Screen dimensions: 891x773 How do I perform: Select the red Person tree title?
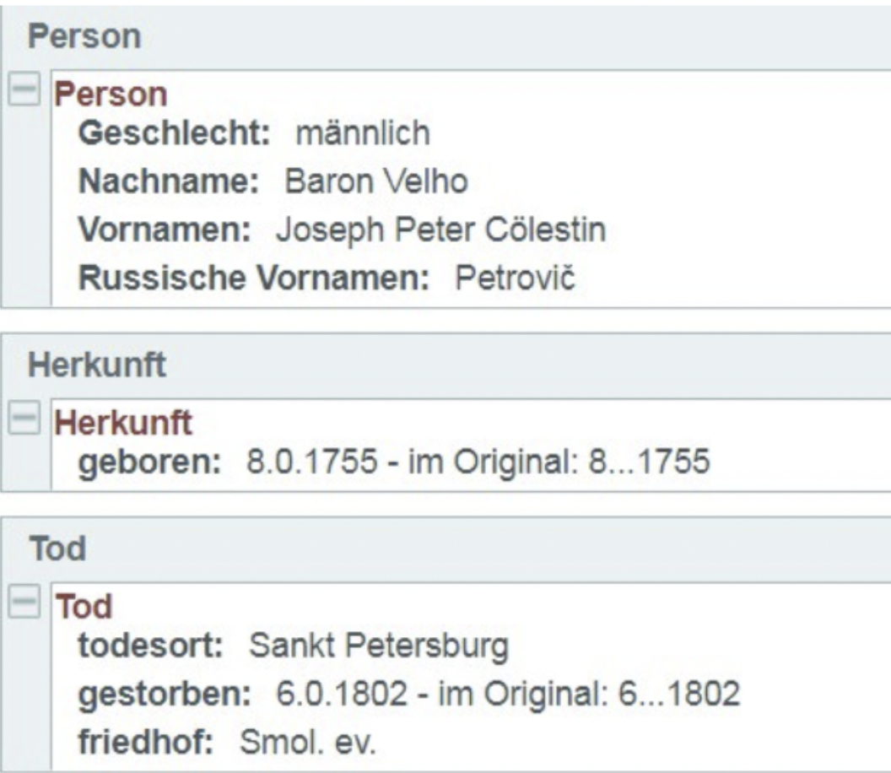point(111,95)
